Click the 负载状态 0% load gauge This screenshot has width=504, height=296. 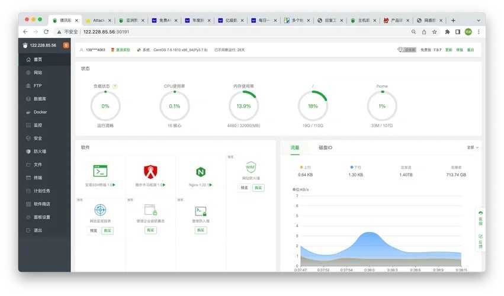[105, 106]
